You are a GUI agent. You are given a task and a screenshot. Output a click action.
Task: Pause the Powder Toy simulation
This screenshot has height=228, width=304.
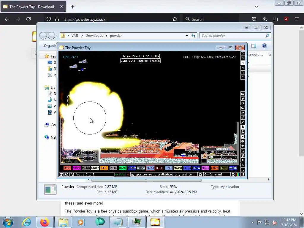pos(243,175)
